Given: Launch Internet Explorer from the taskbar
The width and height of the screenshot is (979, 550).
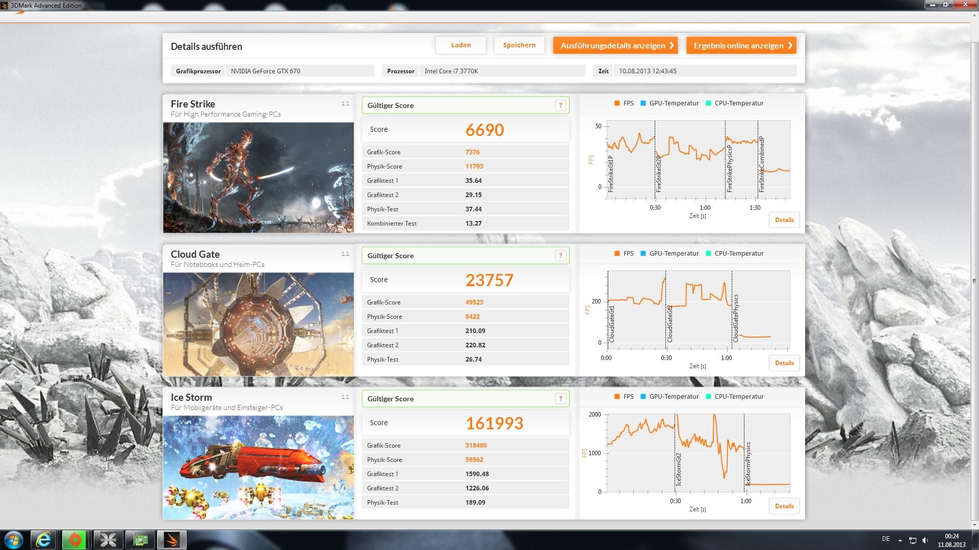Looking at the screenshot, I should click(43, 540).
